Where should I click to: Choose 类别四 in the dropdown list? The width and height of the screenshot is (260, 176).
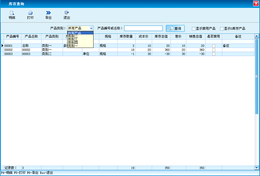73,43
